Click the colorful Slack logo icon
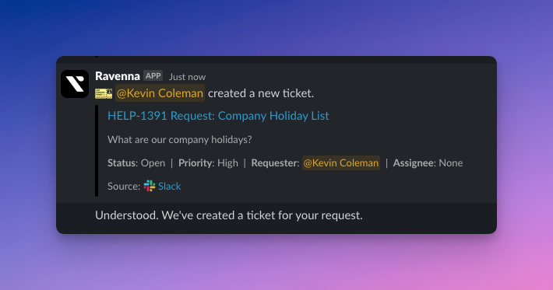 [x=150, y=186]
